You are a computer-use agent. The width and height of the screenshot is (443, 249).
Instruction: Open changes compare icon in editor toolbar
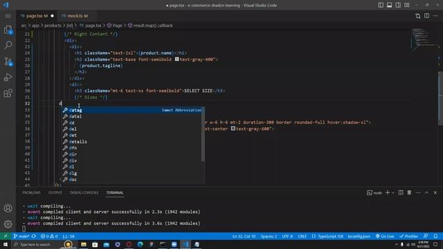coord(418,16)
